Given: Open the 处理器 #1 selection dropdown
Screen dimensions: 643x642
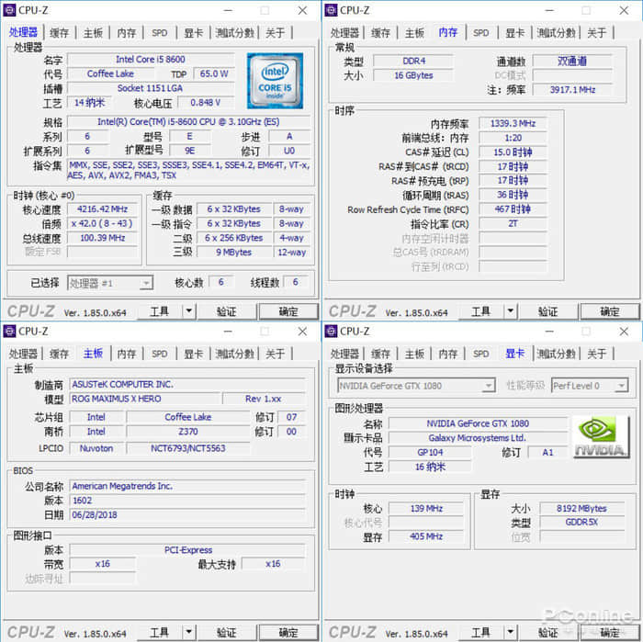Looking at the screenshot, I should click(x=110, y=283).
